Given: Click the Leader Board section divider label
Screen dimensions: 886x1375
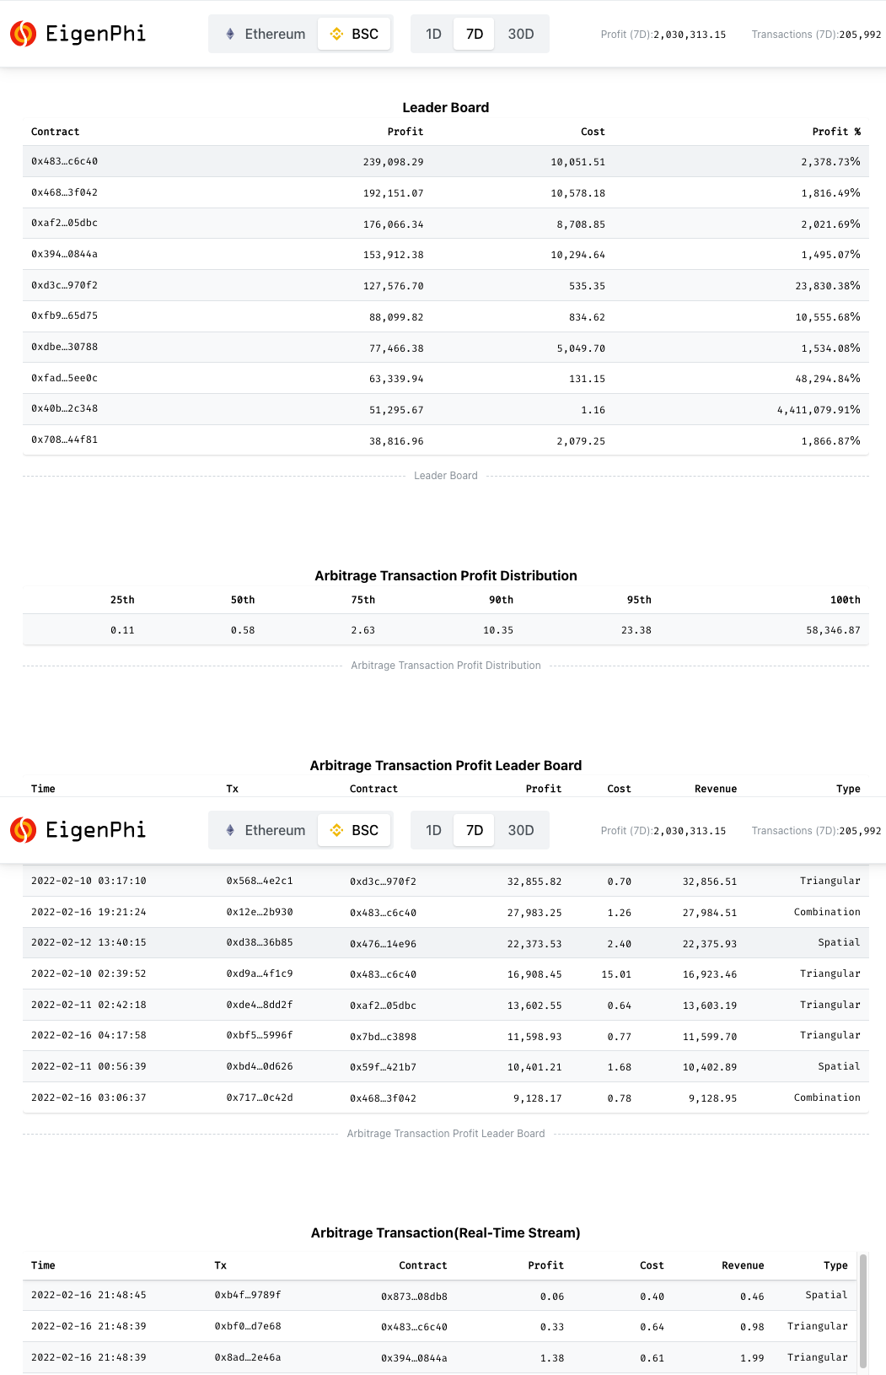Looking at the screenshot, I should tap(445, 475).
